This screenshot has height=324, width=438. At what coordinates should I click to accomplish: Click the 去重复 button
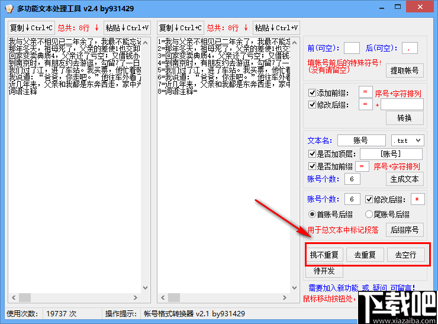365,255
